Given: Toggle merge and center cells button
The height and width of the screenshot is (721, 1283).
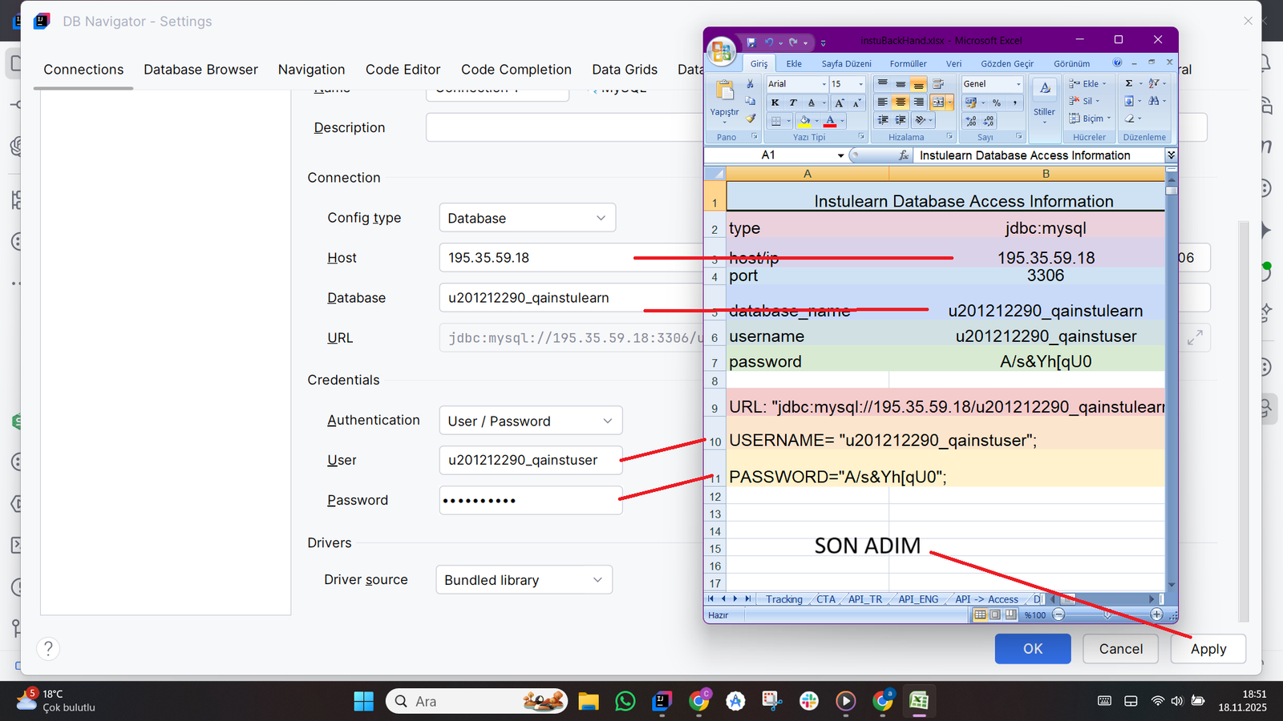Looking at the screenshot, I should [x=937, y=102].
